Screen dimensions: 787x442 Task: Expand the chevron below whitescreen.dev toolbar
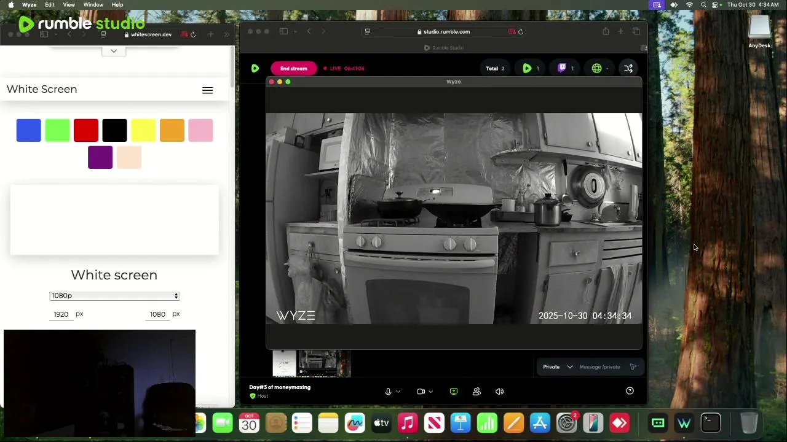(114, 51)
